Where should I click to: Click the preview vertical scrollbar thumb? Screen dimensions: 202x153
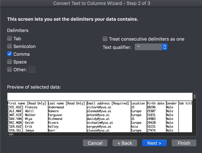click(x=194, y=96)
